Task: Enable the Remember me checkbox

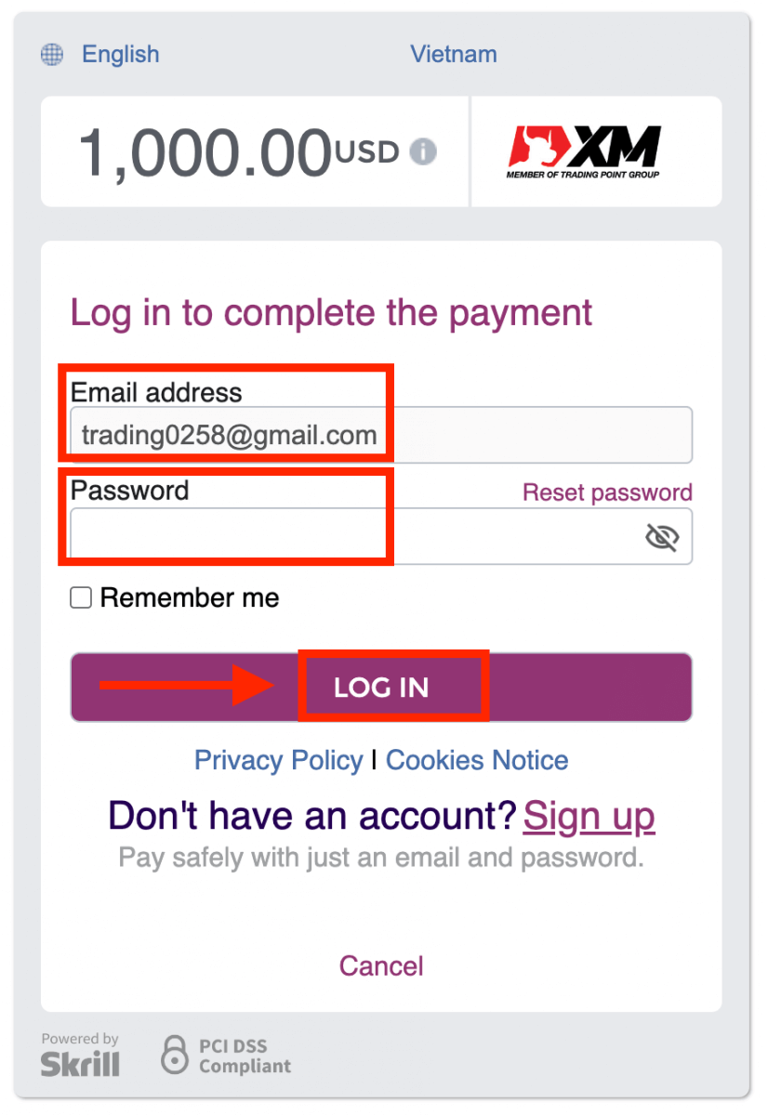Action: pyautogui.click(x=80, y=597)
